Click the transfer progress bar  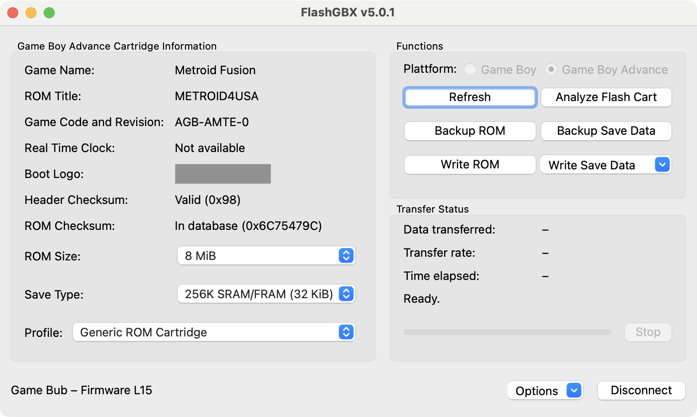(507, 332)
